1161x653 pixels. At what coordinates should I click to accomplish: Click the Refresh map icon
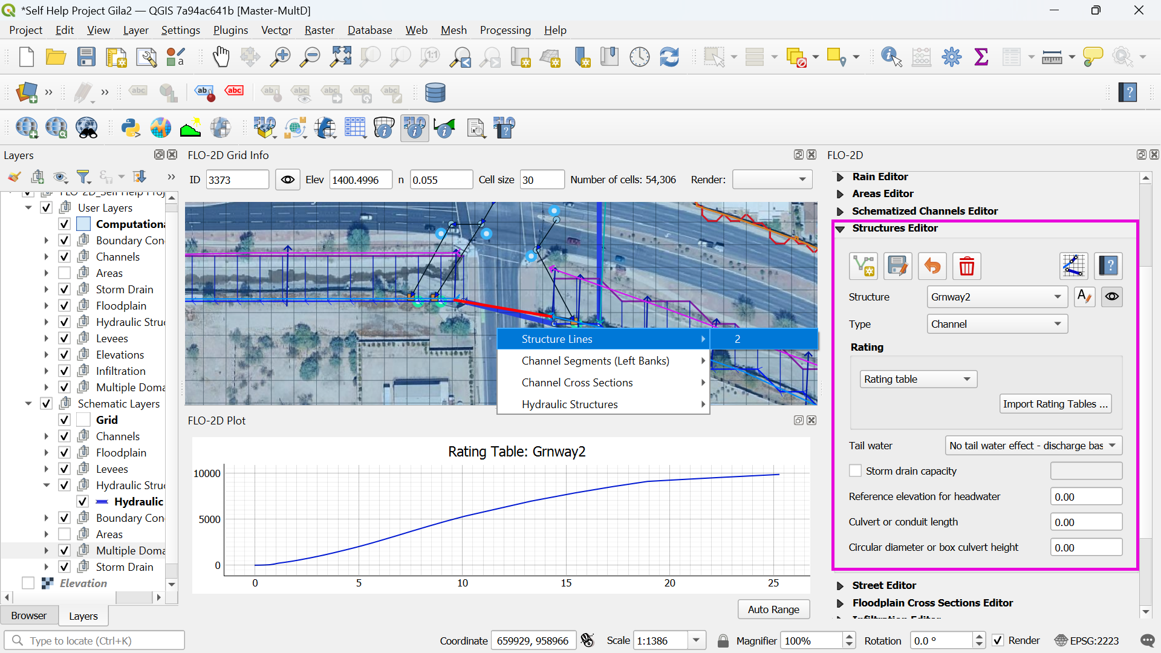pos(669,57)
